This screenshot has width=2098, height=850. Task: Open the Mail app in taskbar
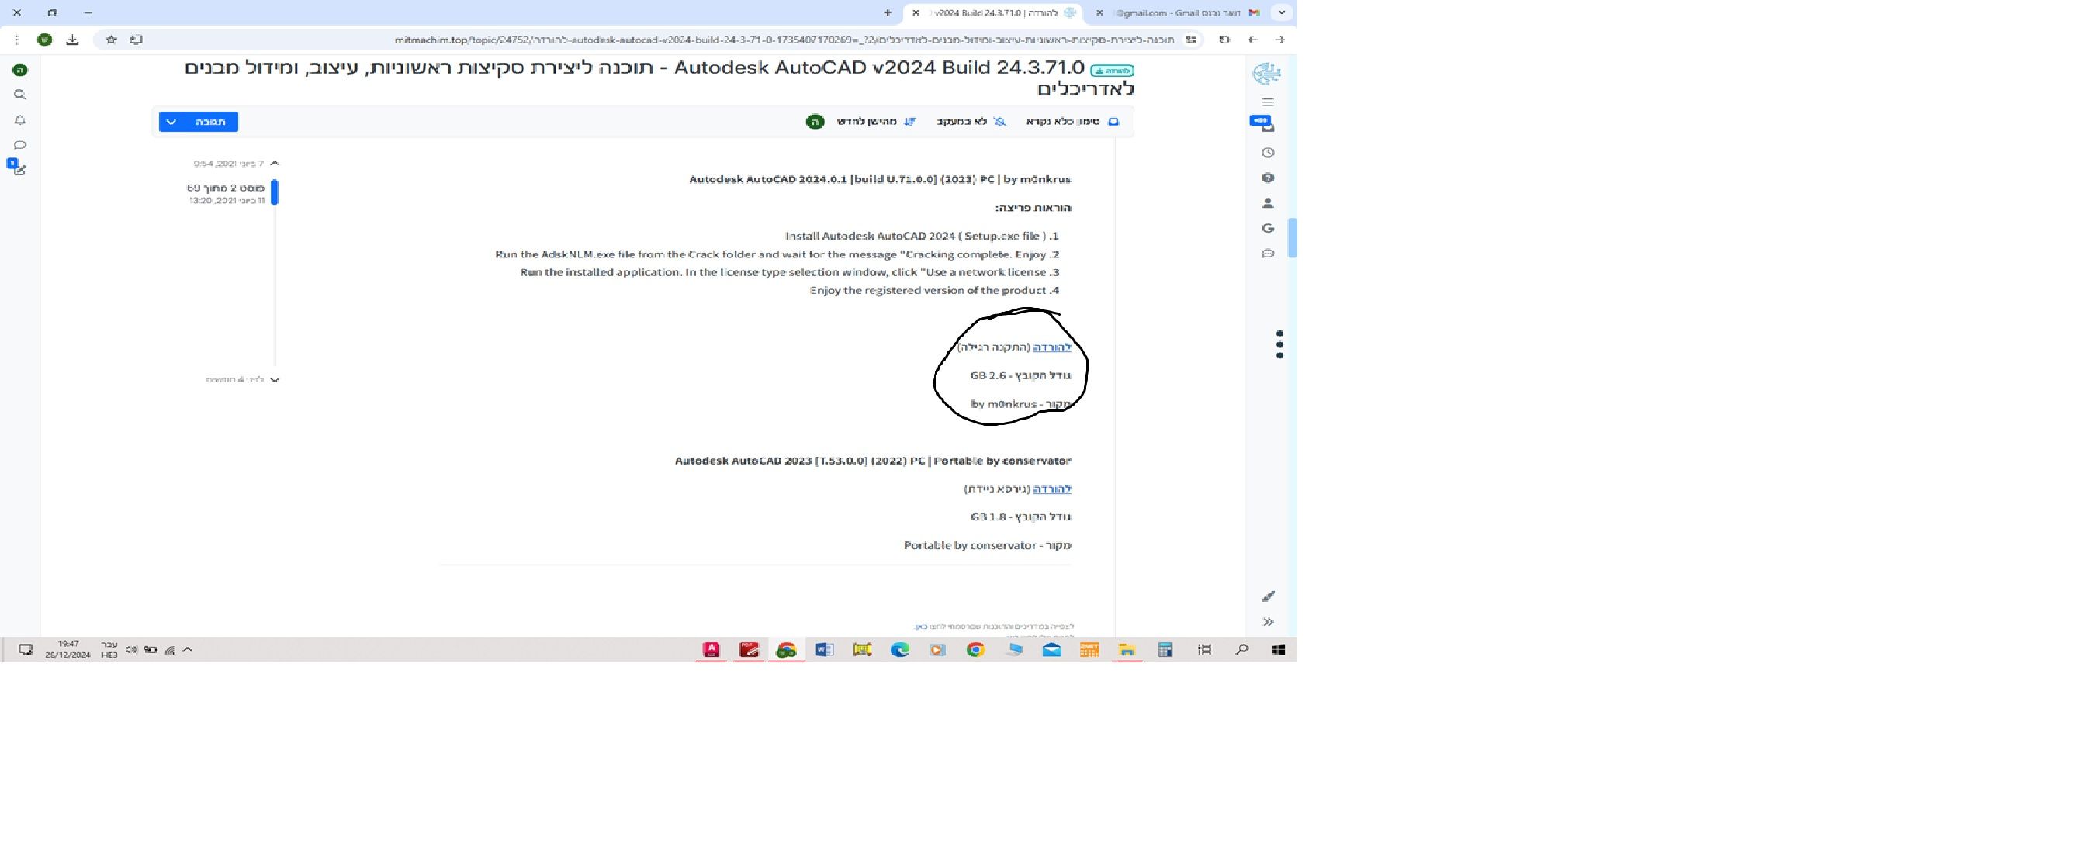(1051, 650)
